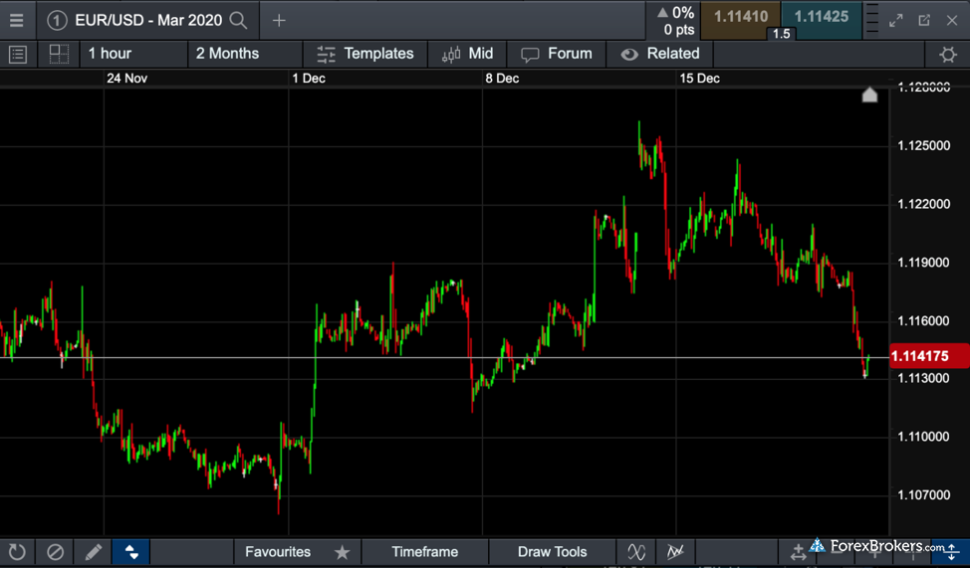Click the buy price 1.11425 button
The height and width of the screenshot is (568, 970).
coord(821,17)
